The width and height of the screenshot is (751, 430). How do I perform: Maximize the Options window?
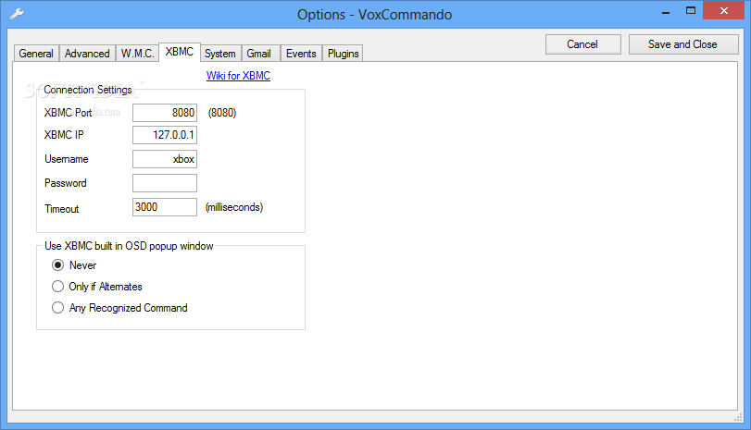point(691,10)
